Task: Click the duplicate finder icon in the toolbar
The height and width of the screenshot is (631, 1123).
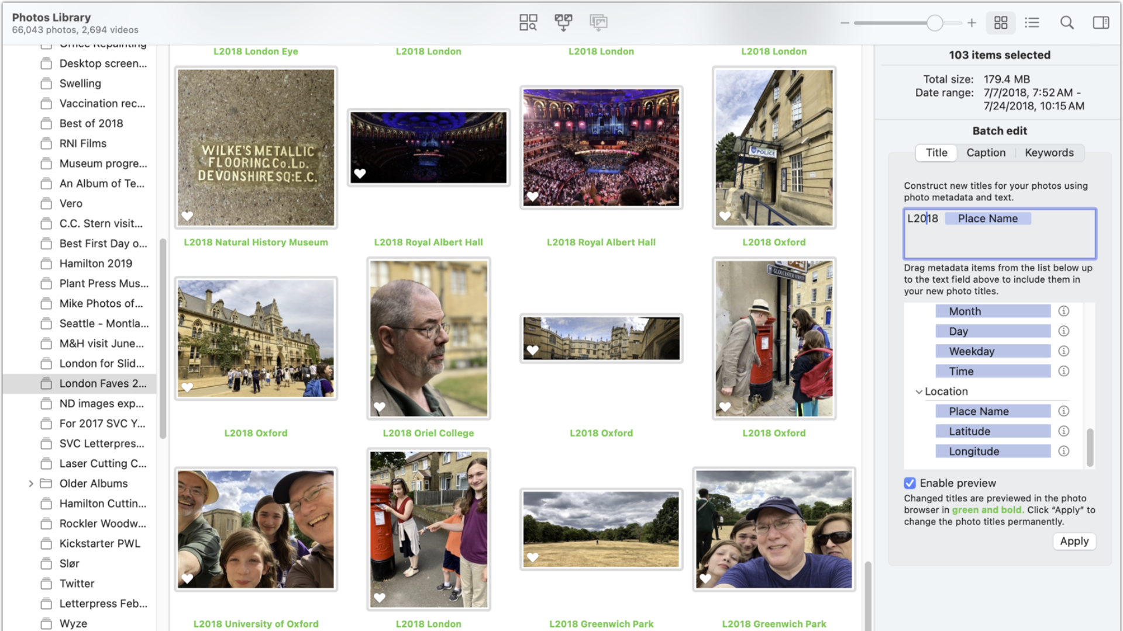Action: tap(528, 22)
